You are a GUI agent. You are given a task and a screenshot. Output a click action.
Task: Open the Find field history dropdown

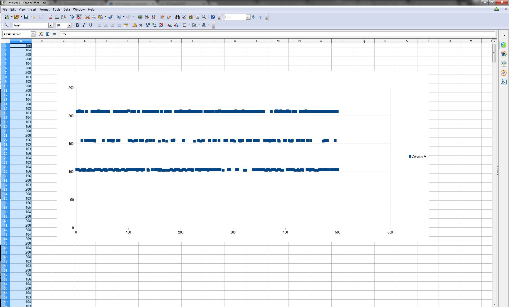tap(248, 17)
